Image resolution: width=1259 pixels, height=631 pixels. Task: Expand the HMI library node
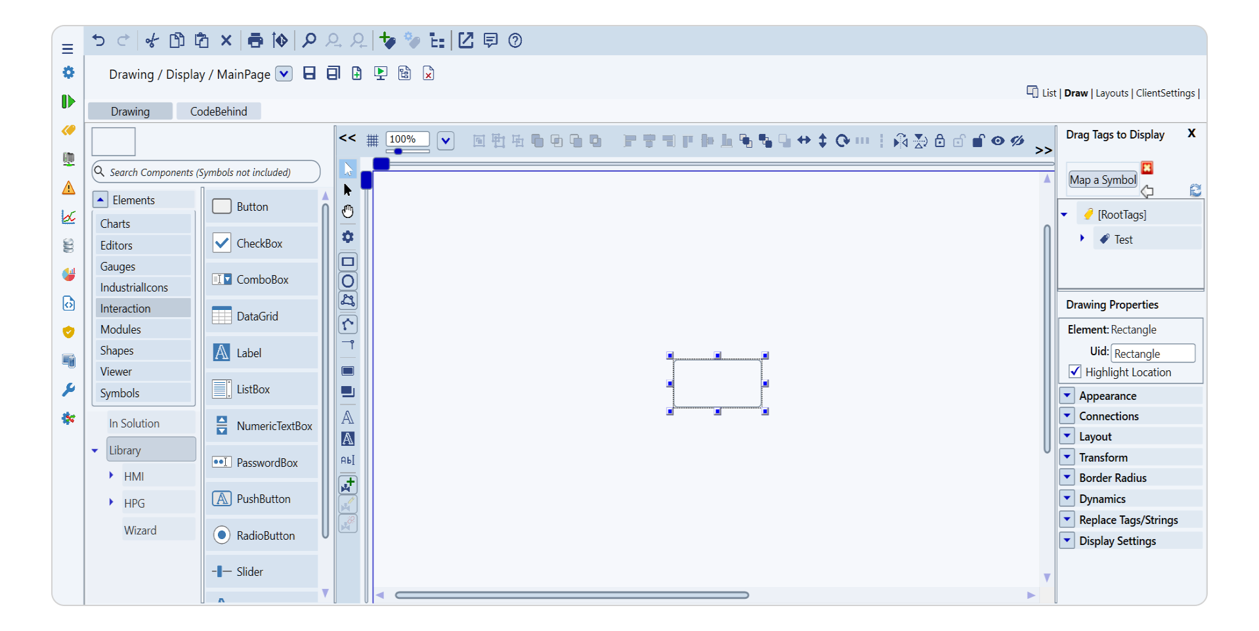111,475
